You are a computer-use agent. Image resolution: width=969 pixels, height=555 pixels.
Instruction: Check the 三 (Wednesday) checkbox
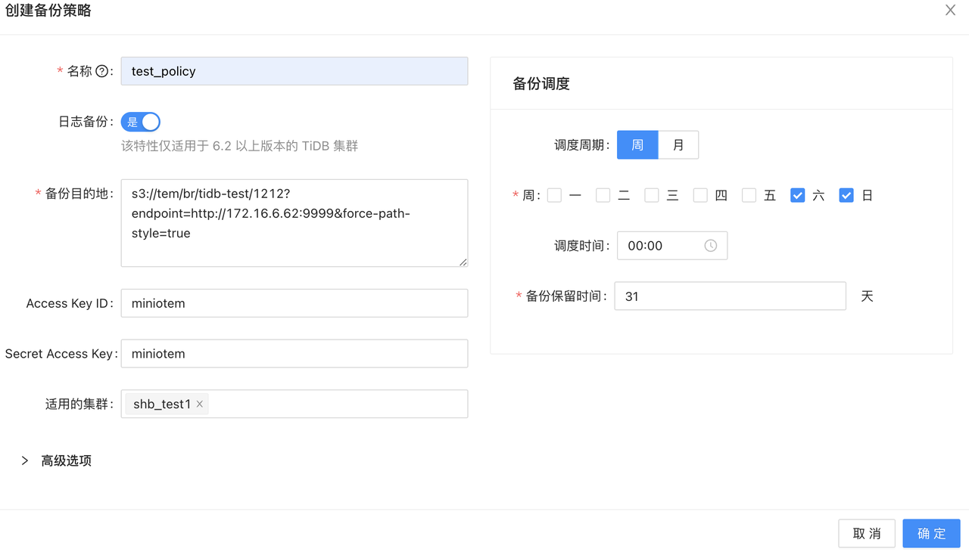(651, 195)
